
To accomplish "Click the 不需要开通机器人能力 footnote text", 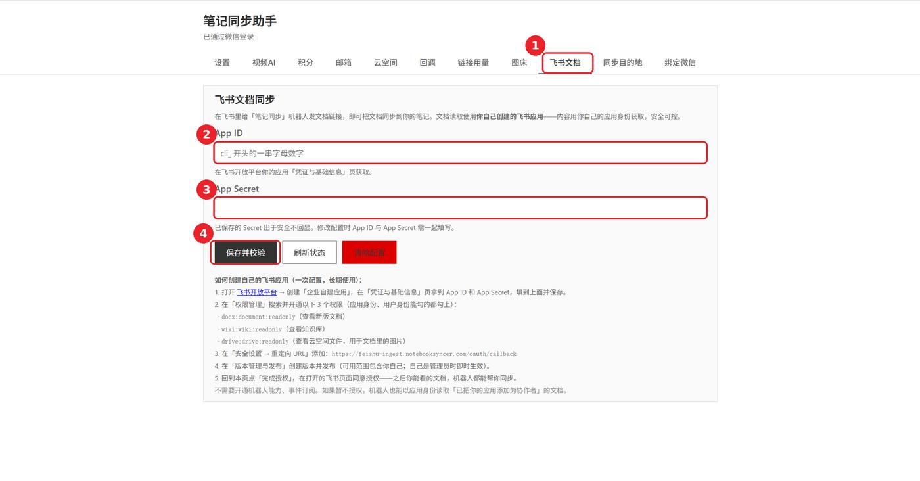I will click(x=391, y=390).
